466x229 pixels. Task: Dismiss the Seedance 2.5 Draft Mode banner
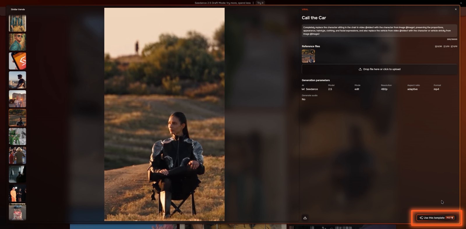click(x=461, y=3)
